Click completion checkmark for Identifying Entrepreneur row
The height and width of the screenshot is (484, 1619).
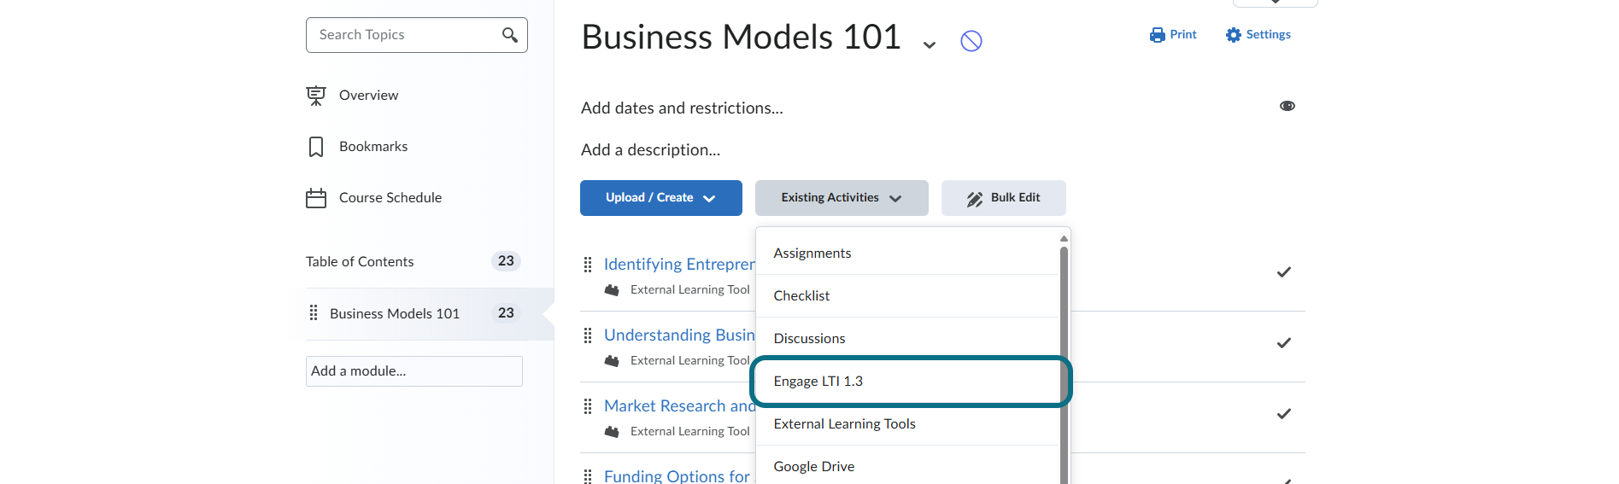point(1283,272)
